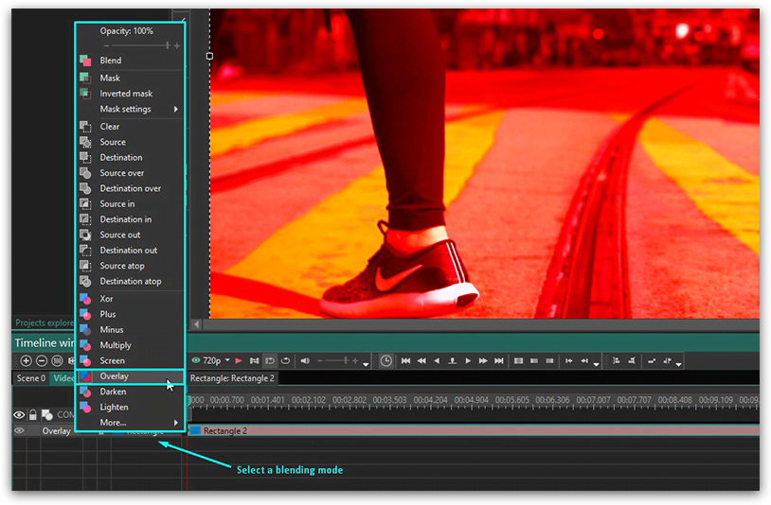Image resolution: width=771 pixels, height=505 pixels.
Task: Click the Minus blend icon
Action: [x=85, y=330]
